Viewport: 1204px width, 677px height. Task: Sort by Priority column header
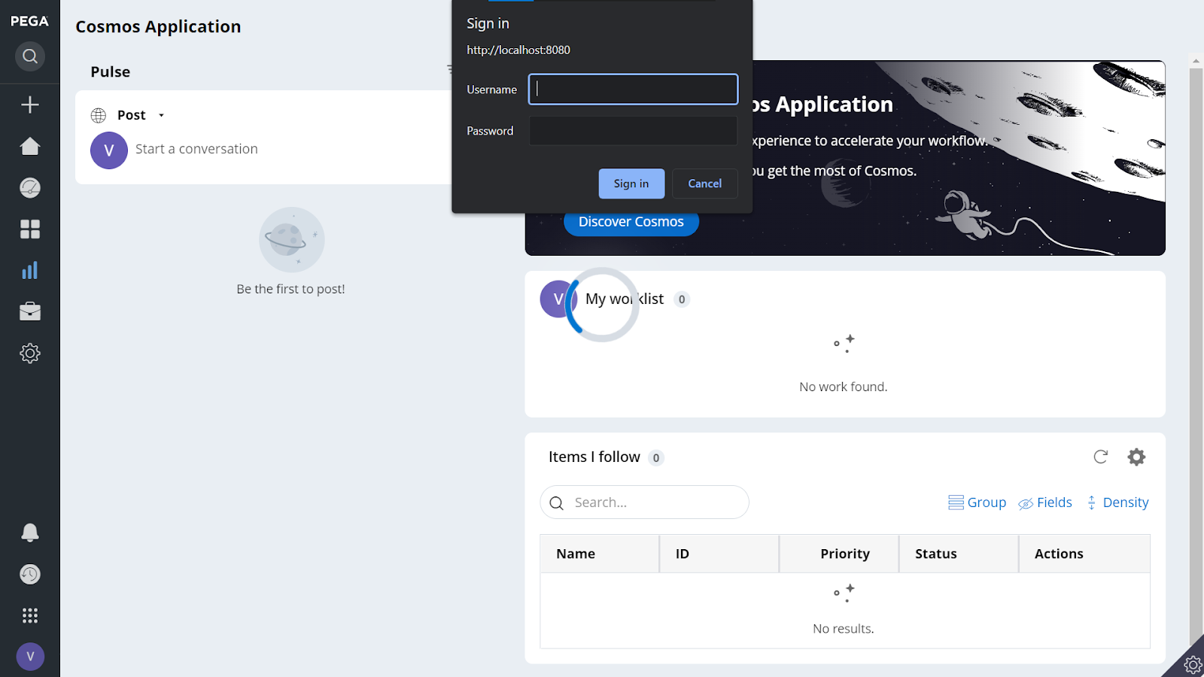coord(838,554)
